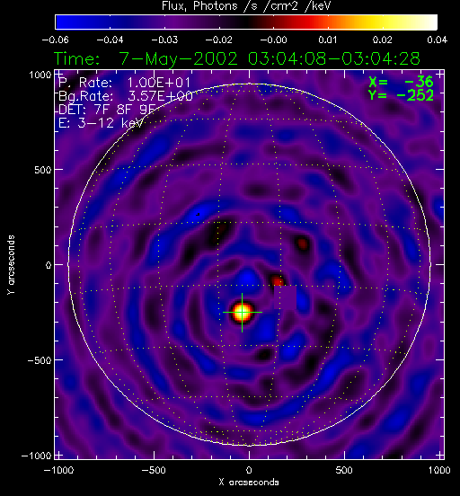Click the bright blue blob above the flare
460x496 pixels.
coord(247,278)
